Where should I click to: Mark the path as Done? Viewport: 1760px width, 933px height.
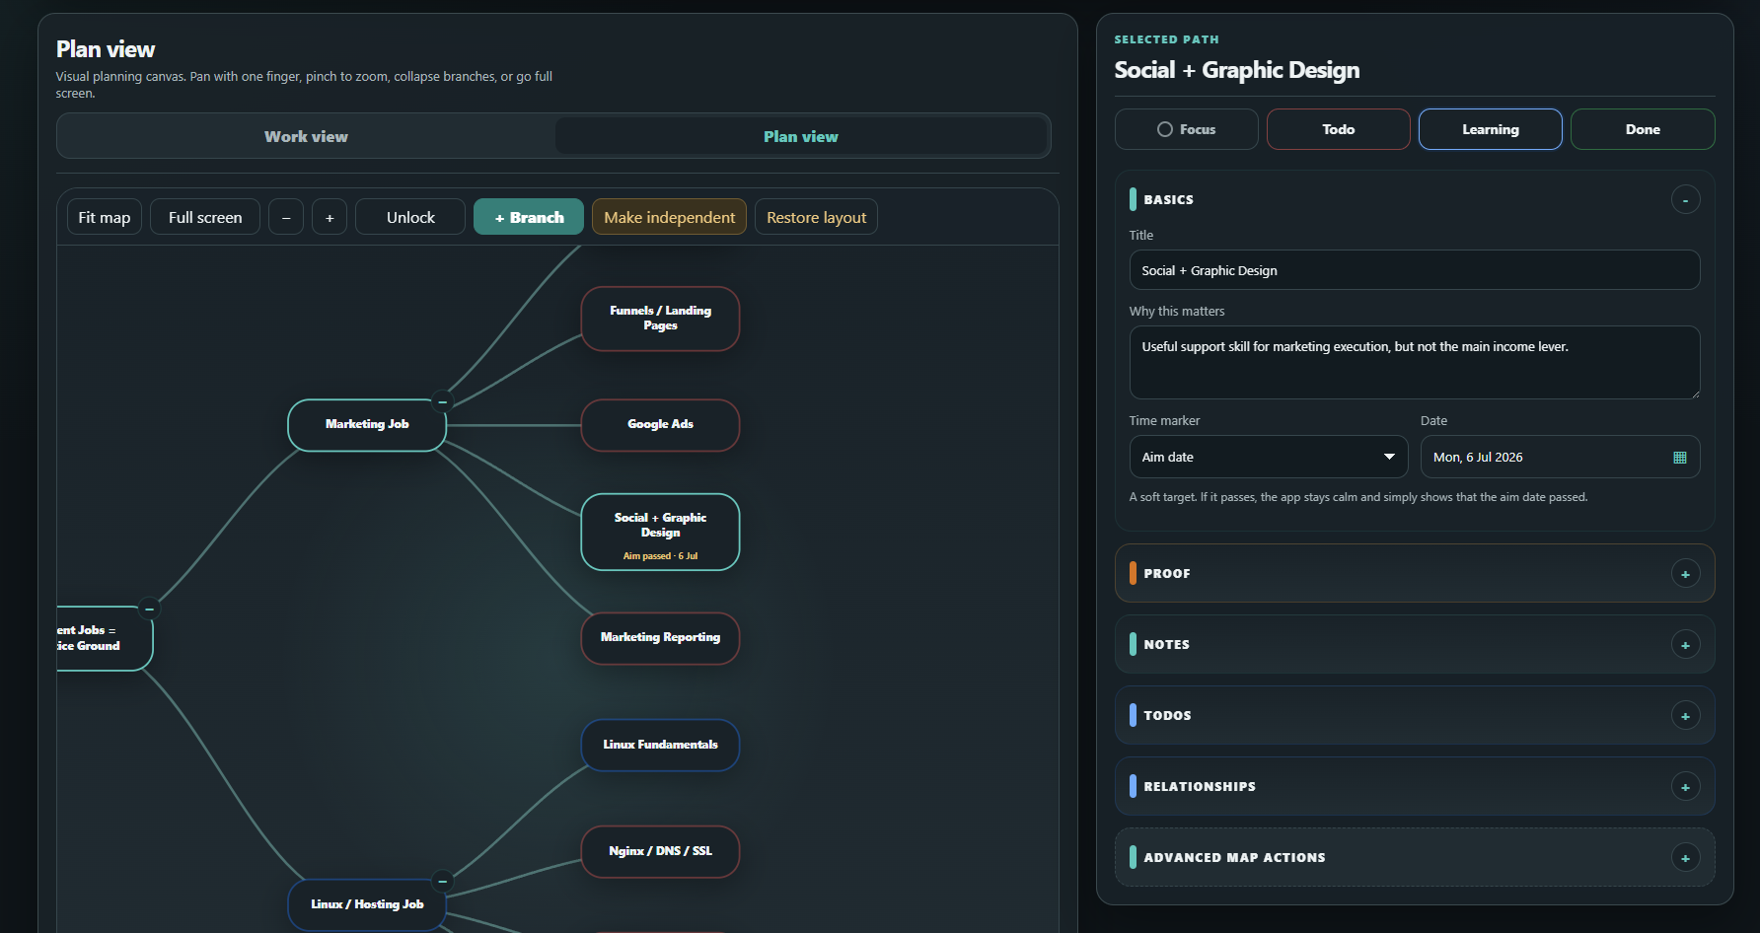[x=1643, y=129]
